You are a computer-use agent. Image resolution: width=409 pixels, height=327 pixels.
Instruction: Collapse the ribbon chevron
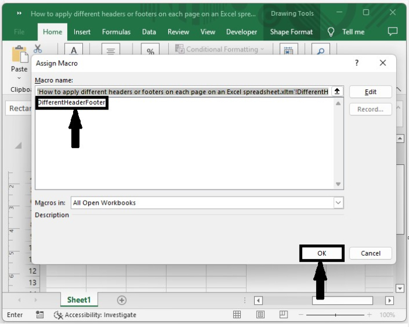click(398, 90)
